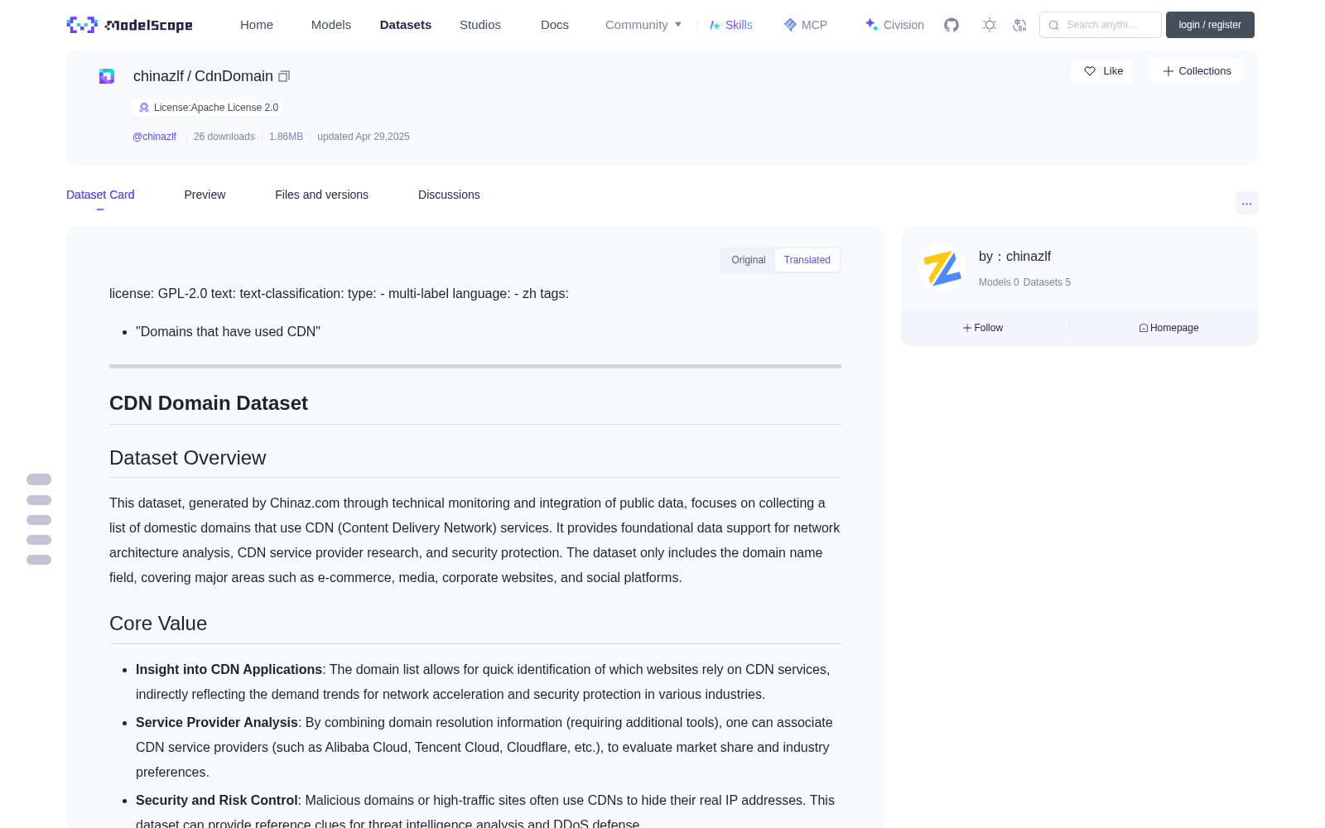Go to the ModelScope home logo
The image size is (1325, 828).
click(x=130, y=25)
